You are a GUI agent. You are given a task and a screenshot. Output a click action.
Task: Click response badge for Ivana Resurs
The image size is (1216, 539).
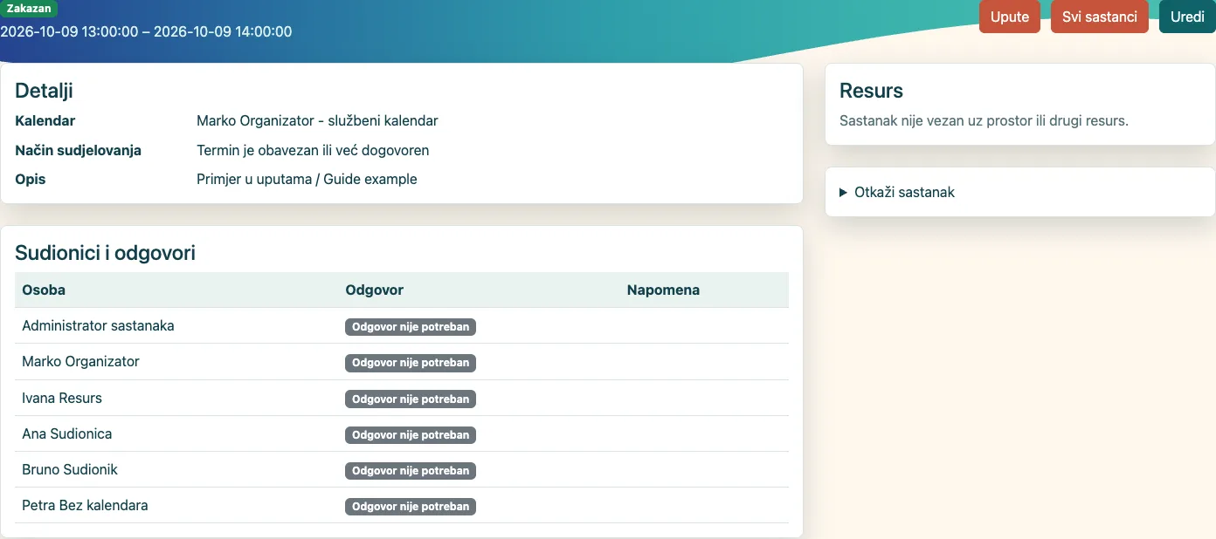411,399
